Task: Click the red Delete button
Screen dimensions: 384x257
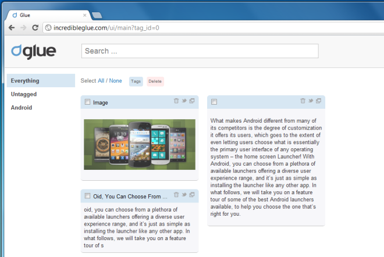Action: 155,81
